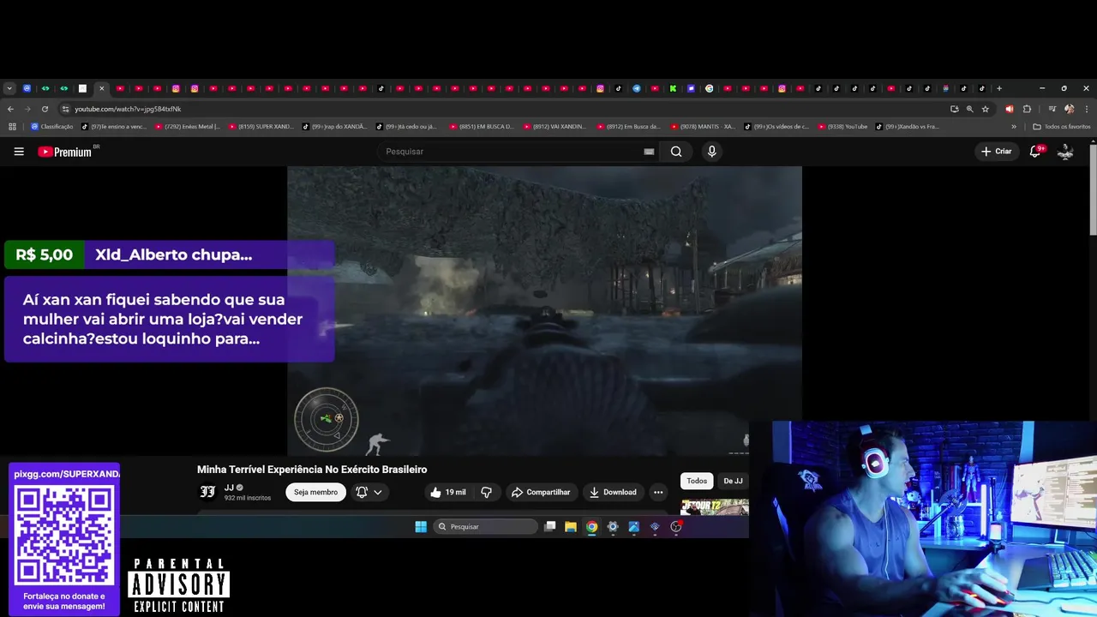The width and height of the screenshot is (1097, 617).
Task: Show more bookmarks with the double chevron
Action: click(1014, 127)
